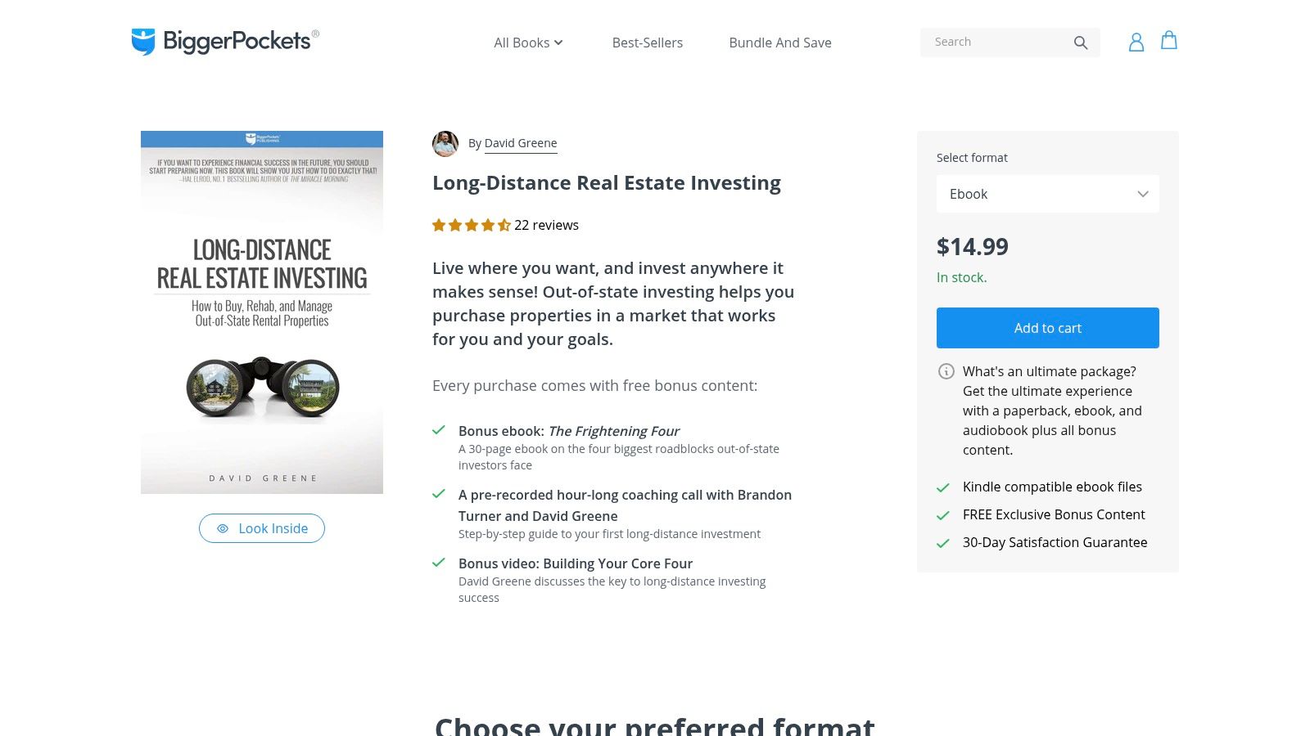Click inside the Search input field

point(999,42)
